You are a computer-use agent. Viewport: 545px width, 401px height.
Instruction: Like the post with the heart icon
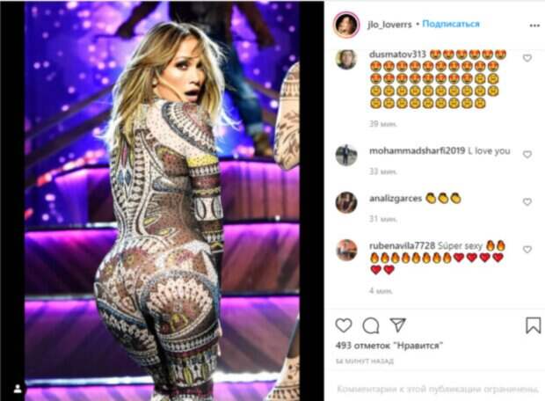coord(344,325)
